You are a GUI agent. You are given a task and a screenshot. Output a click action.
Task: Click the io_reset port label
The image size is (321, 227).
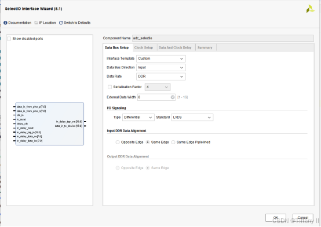pos(21,120)
